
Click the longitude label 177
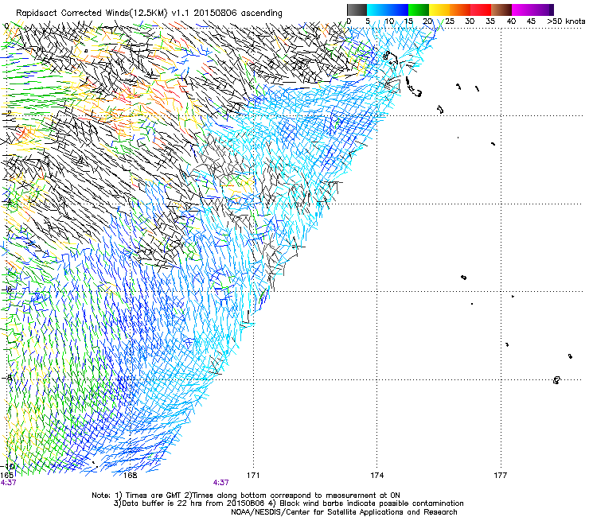point(500,476)
